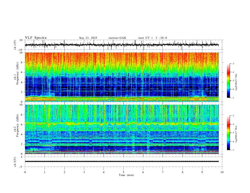Click the "2" kHz tick of ch.2 spectrogram
This screenshot has height=193, width=250.
(x=22, y=144)
